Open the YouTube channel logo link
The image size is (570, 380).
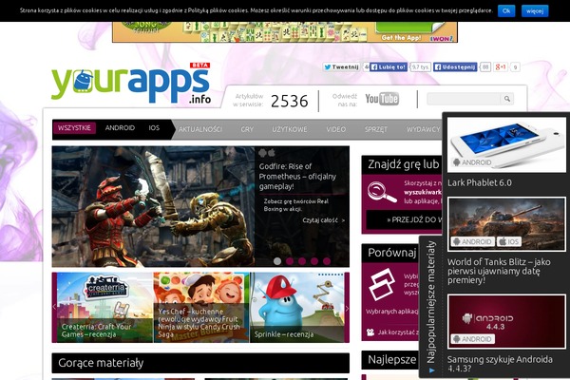tap(382, 99)
